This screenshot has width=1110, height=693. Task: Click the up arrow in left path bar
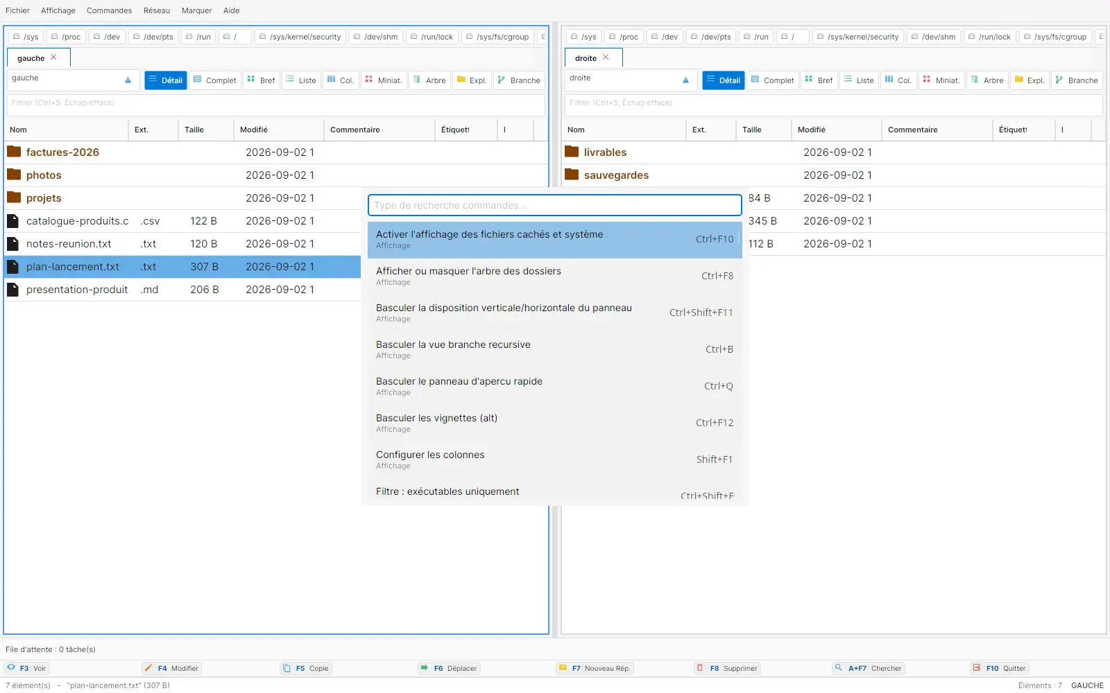128,80
